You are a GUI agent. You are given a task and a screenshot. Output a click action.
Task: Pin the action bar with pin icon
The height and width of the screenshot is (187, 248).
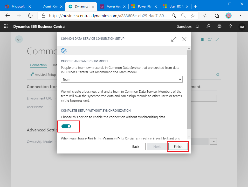point(217,75)
